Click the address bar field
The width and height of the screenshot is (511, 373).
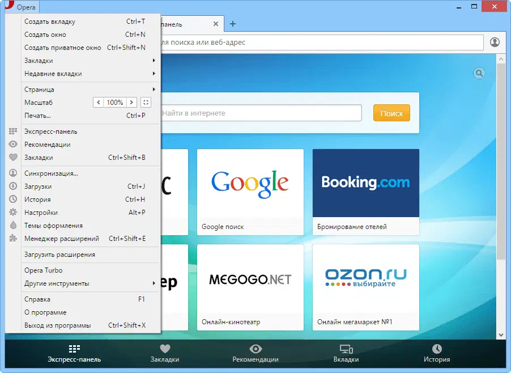(x=322, y=42)
